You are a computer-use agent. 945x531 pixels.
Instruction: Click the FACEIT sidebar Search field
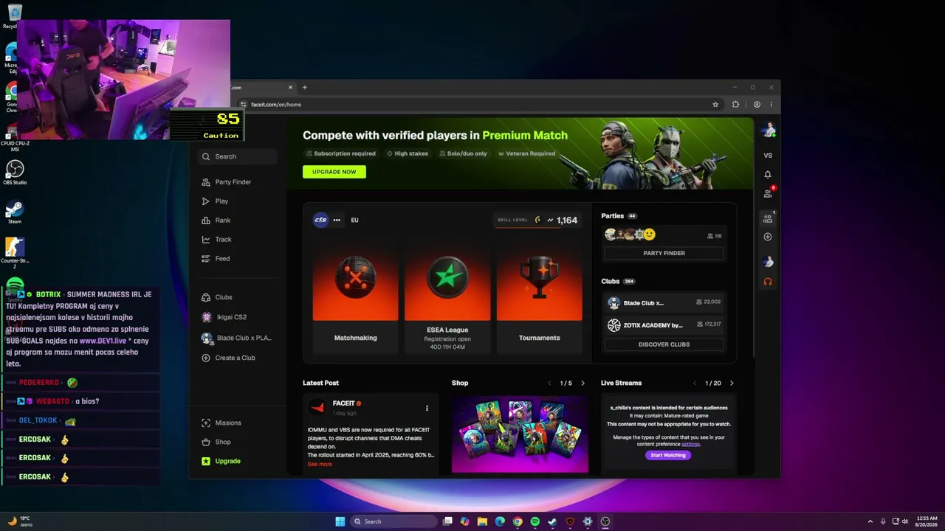pyautogui.click(x=237, y=156)
